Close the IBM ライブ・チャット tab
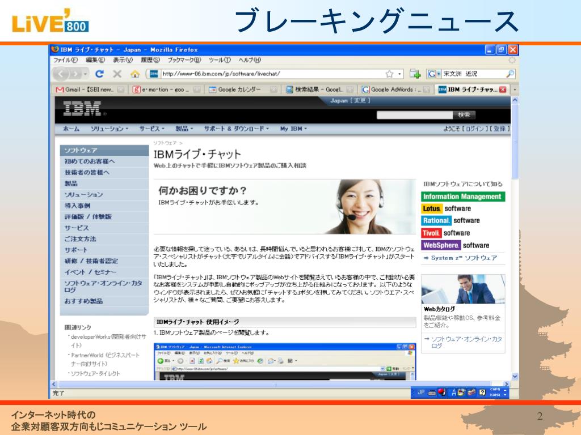 (x=503, y=89)
